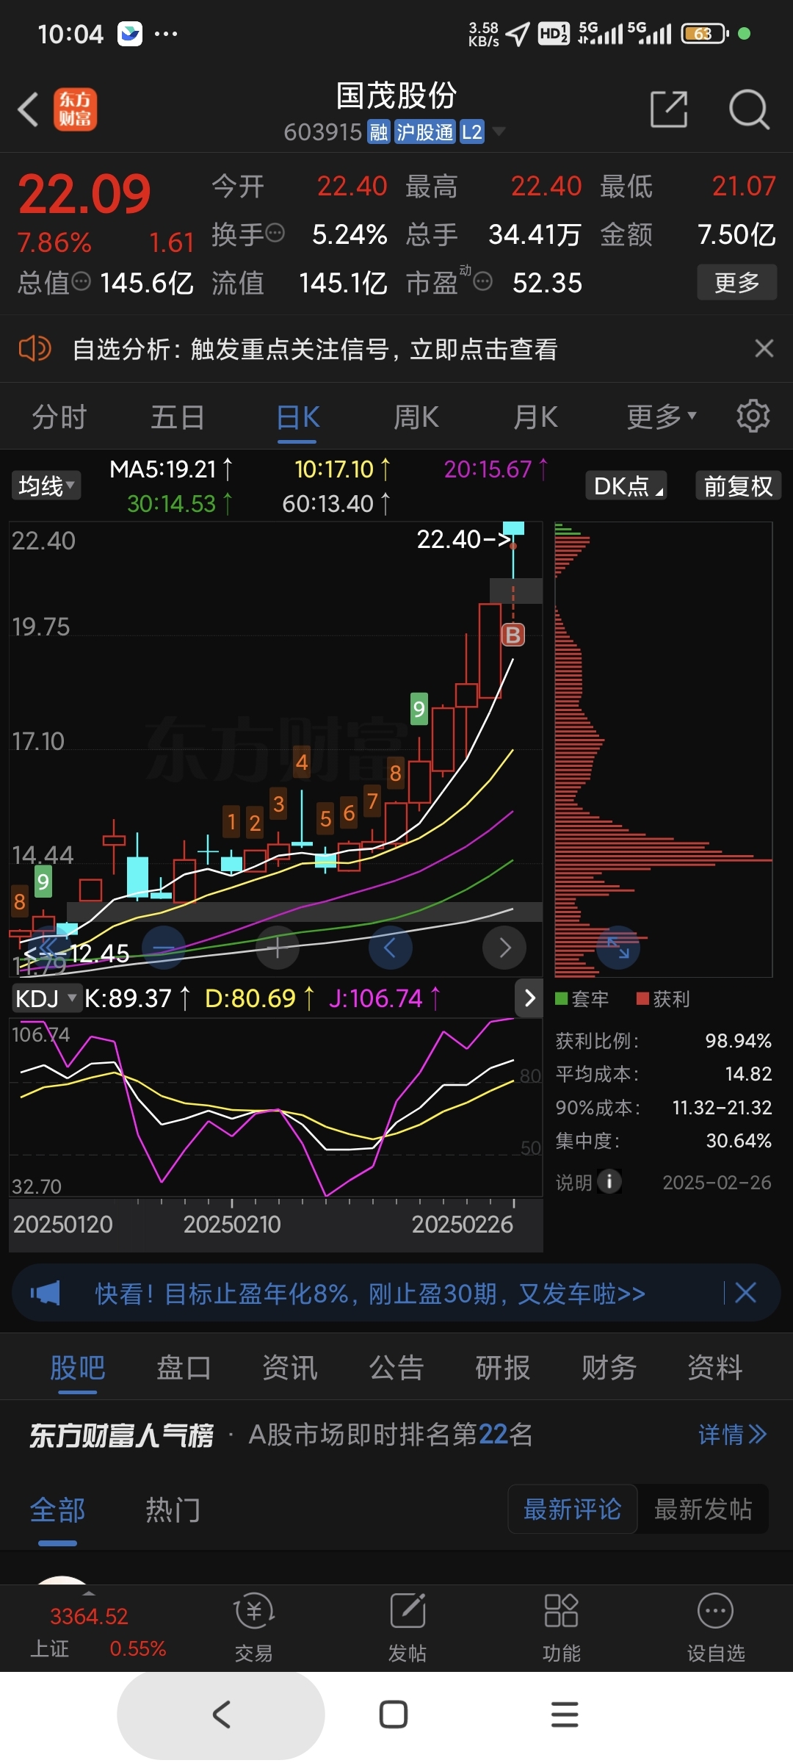Image resolution: width=793 pixels, height=1763 pixels.
Task: Open 交易 trading icon
Action: (x=253, y=1627)
